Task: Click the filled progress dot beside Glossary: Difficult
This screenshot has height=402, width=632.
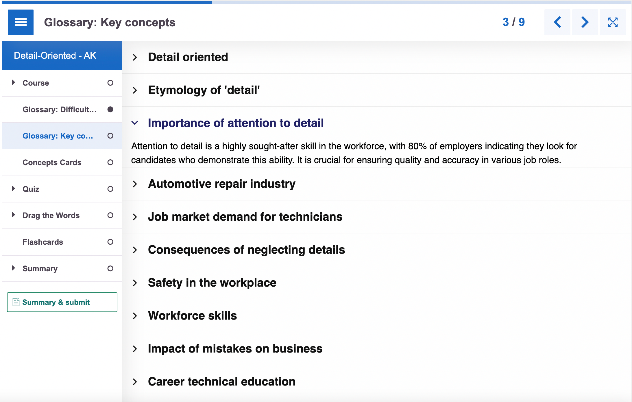Action: [110, 109]
